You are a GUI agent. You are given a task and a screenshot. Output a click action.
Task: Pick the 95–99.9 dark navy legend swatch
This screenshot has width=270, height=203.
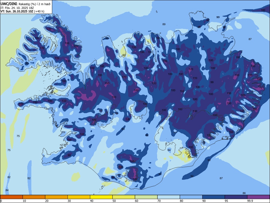point(236,197)
